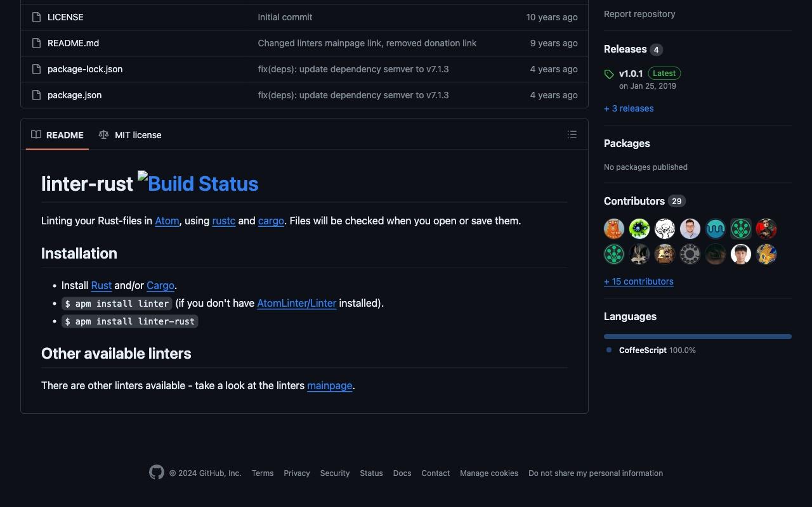Open the LICENSE file
812x507 pixels.
(x=65, y=17)
